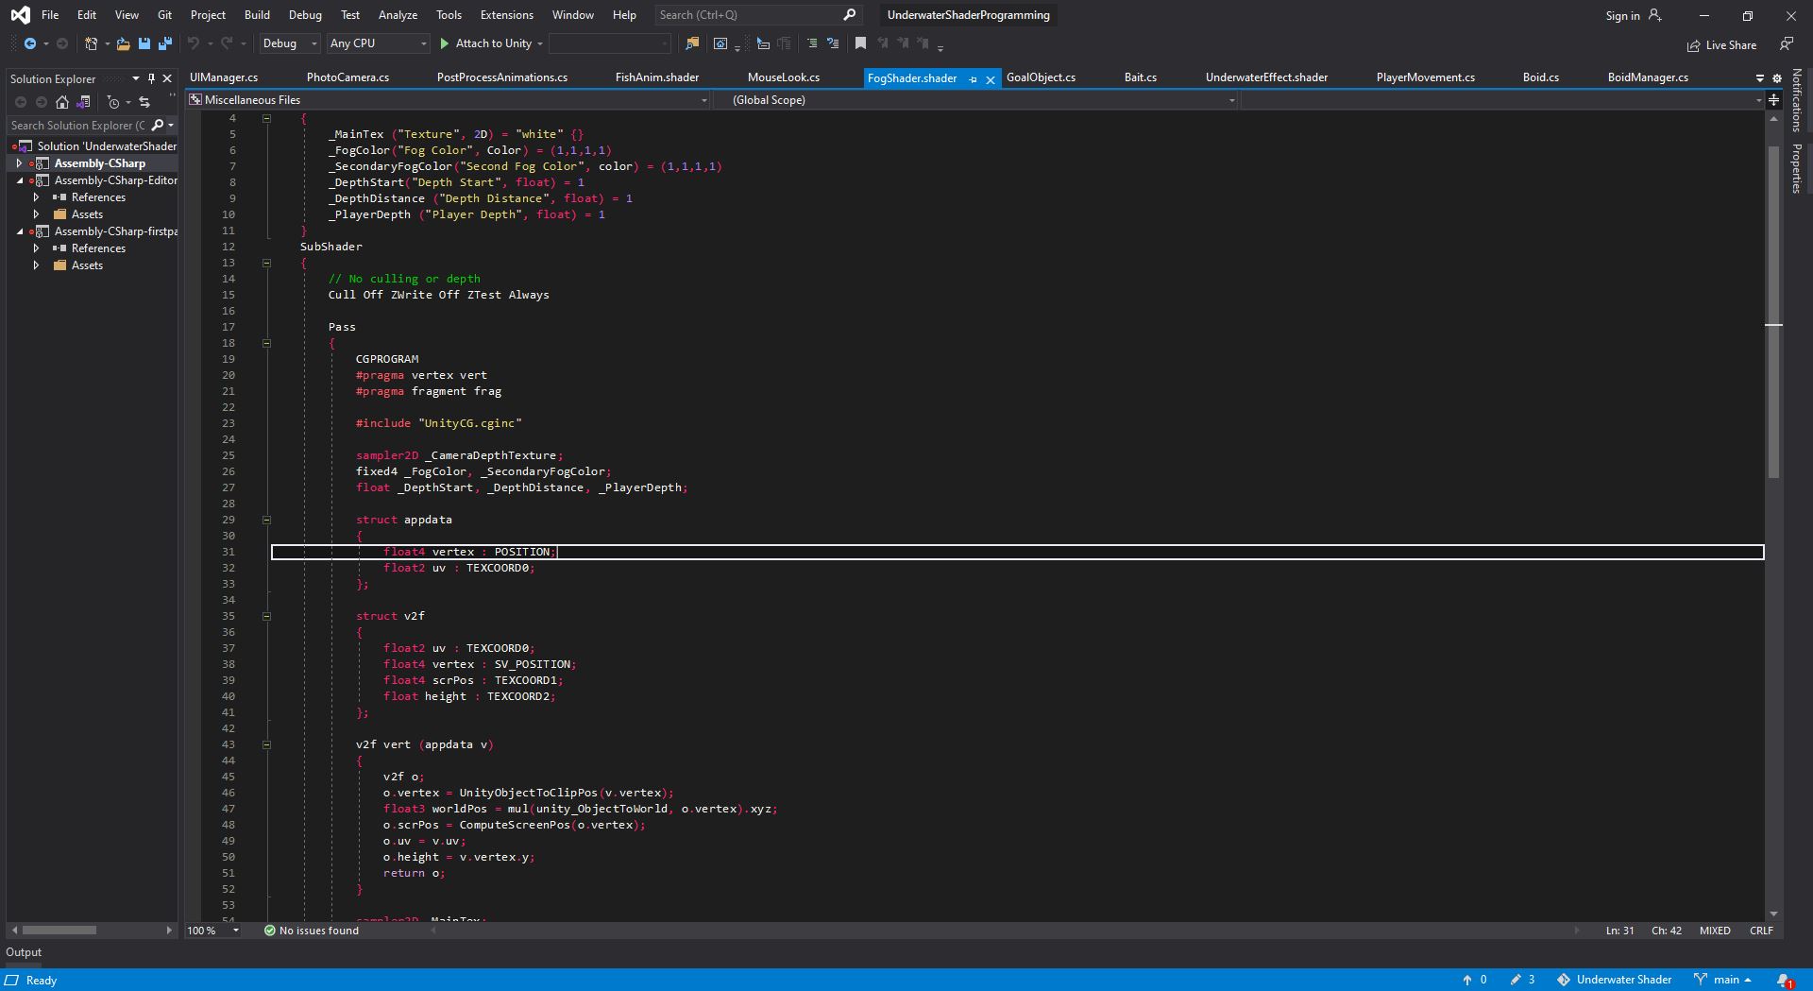Click the Home icon in Solution Explorer
1813x991 pixels.
click(62, 102)
